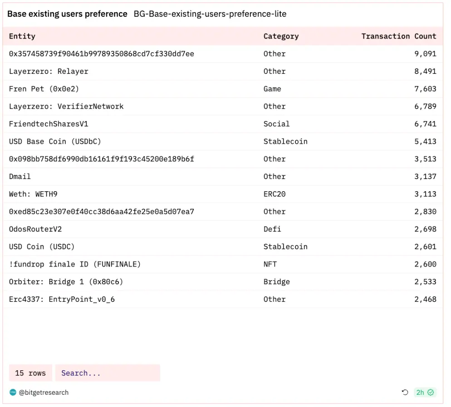Select address 0x098bb758df6990db16161f9f193c45200e189b6f
Screen dimensions: 451x407
pyautogui.click(x=102, y=159)
